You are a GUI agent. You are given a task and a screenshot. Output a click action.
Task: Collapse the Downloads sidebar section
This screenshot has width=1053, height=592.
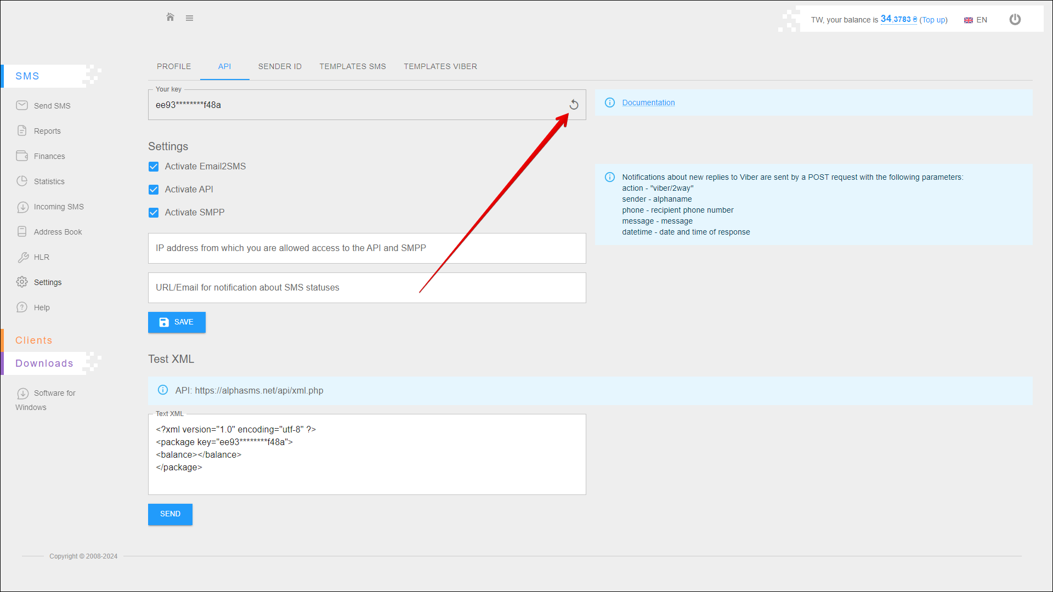44,363
